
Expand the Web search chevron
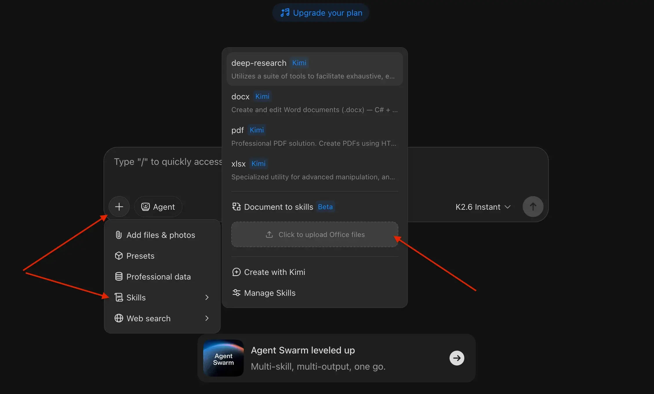[207, 318]
